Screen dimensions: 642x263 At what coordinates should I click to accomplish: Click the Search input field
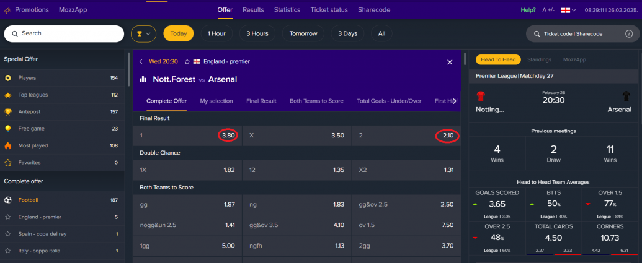tap(64, 34)
